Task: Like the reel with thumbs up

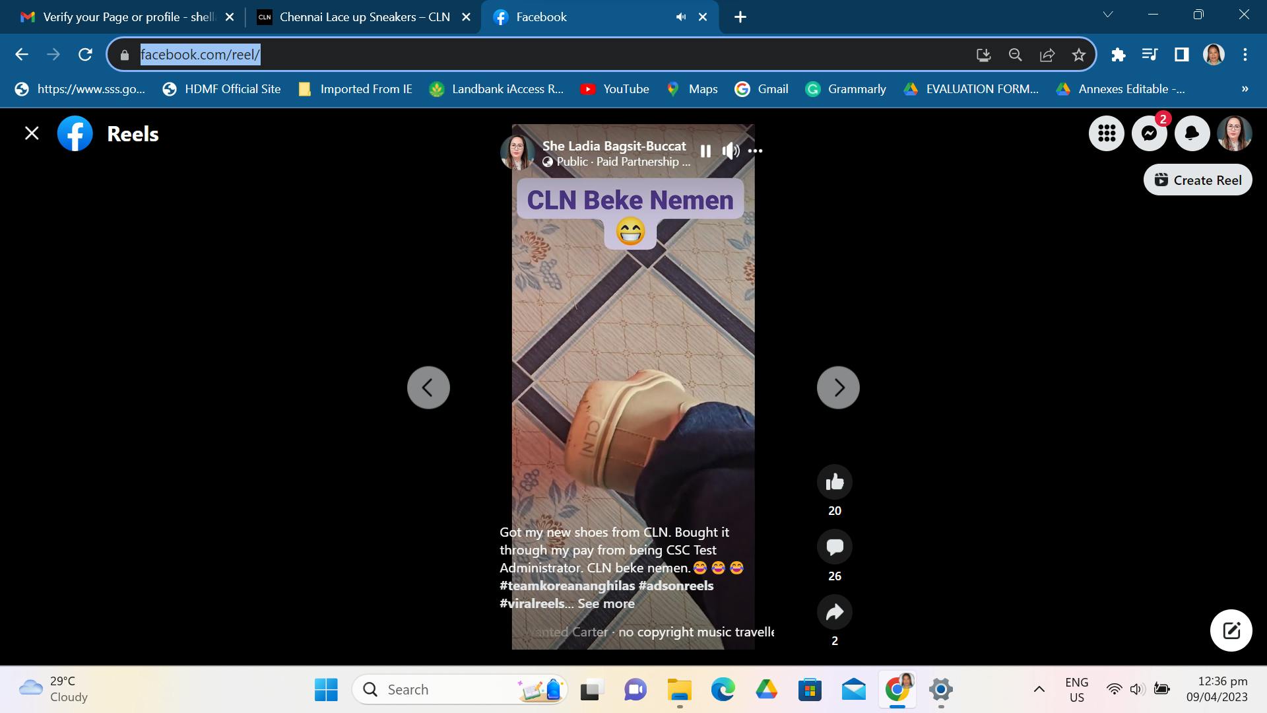Action: 834,482
